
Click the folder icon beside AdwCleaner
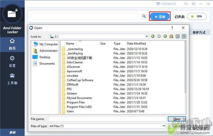pos(64,62)
